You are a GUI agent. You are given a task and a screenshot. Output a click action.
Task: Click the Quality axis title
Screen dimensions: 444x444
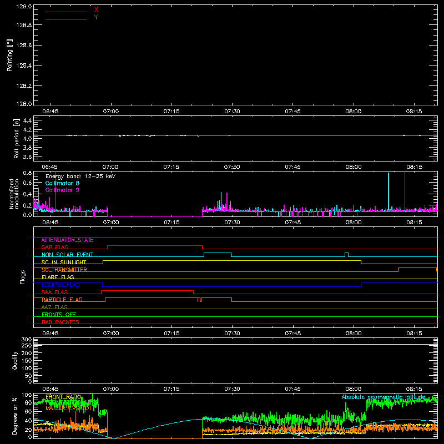tap(15, 360)
